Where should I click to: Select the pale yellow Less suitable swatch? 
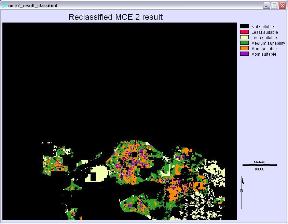[x=244, y=38]
